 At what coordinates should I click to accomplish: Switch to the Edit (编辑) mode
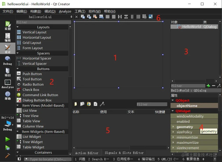(8, 37)
